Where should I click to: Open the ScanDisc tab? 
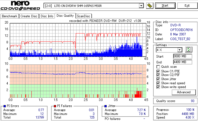83,16
